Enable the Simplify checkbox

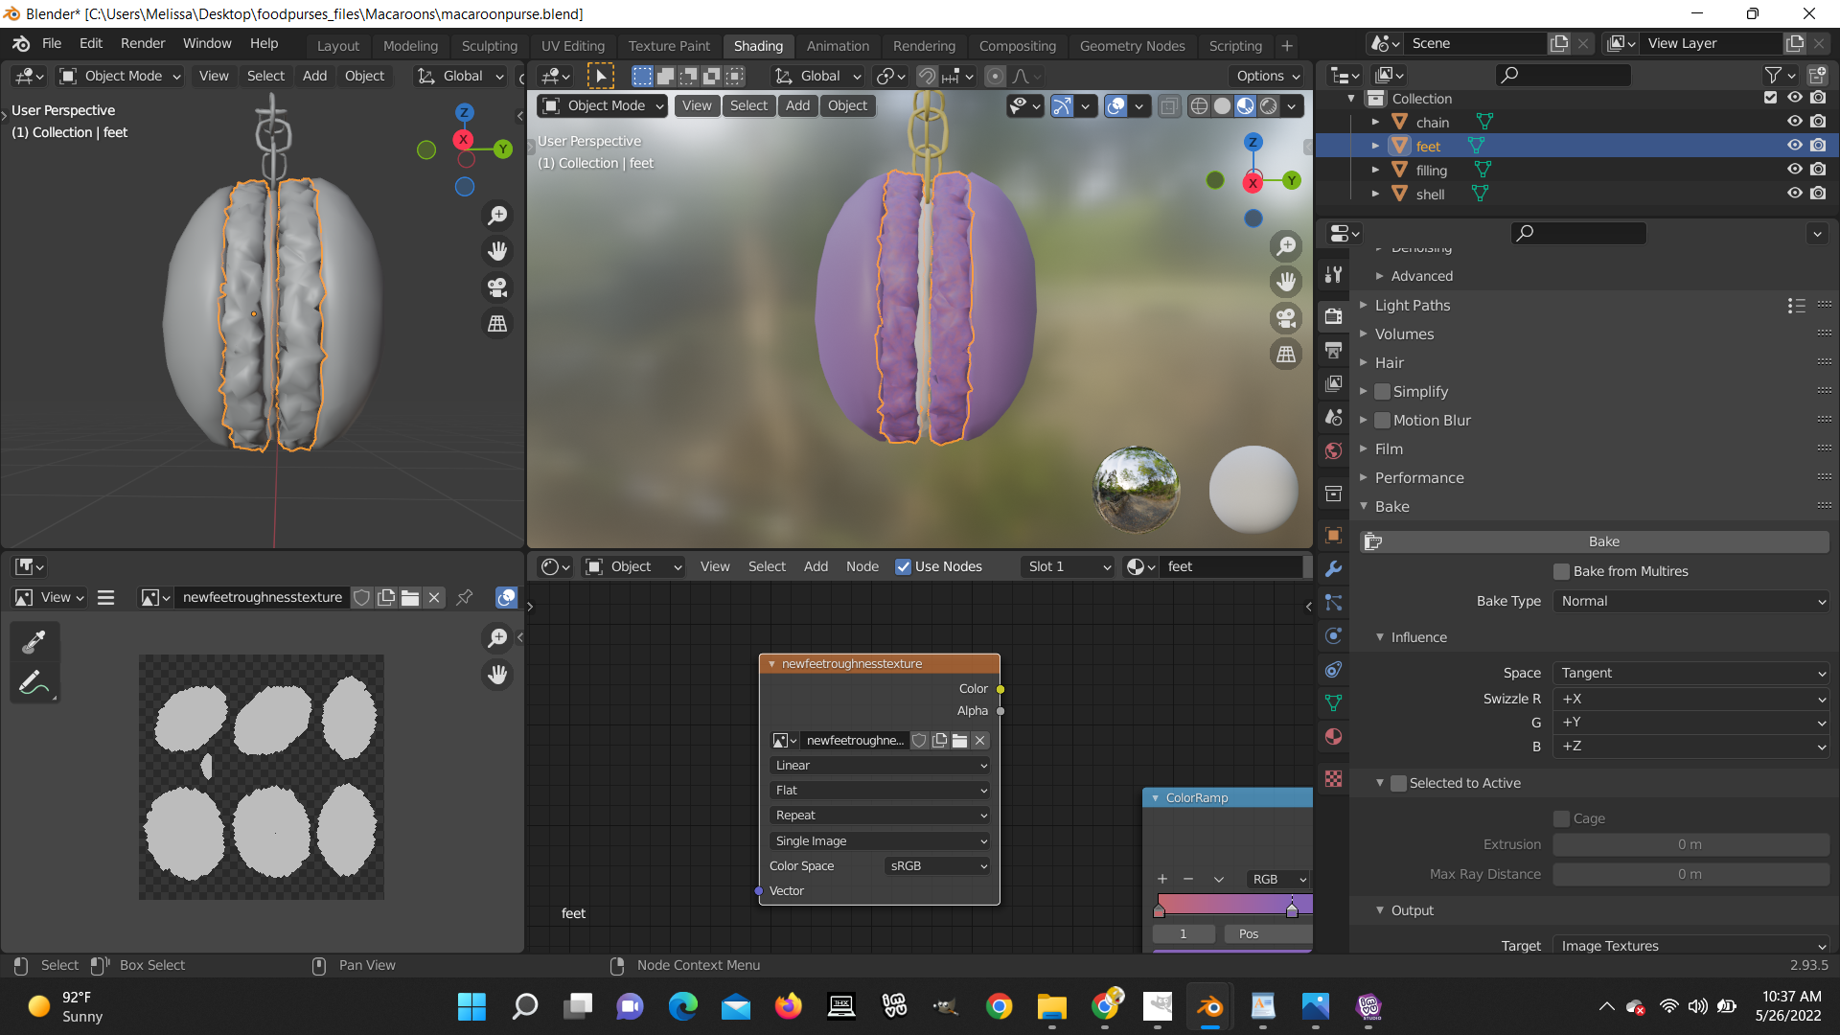click(1382, 391)
